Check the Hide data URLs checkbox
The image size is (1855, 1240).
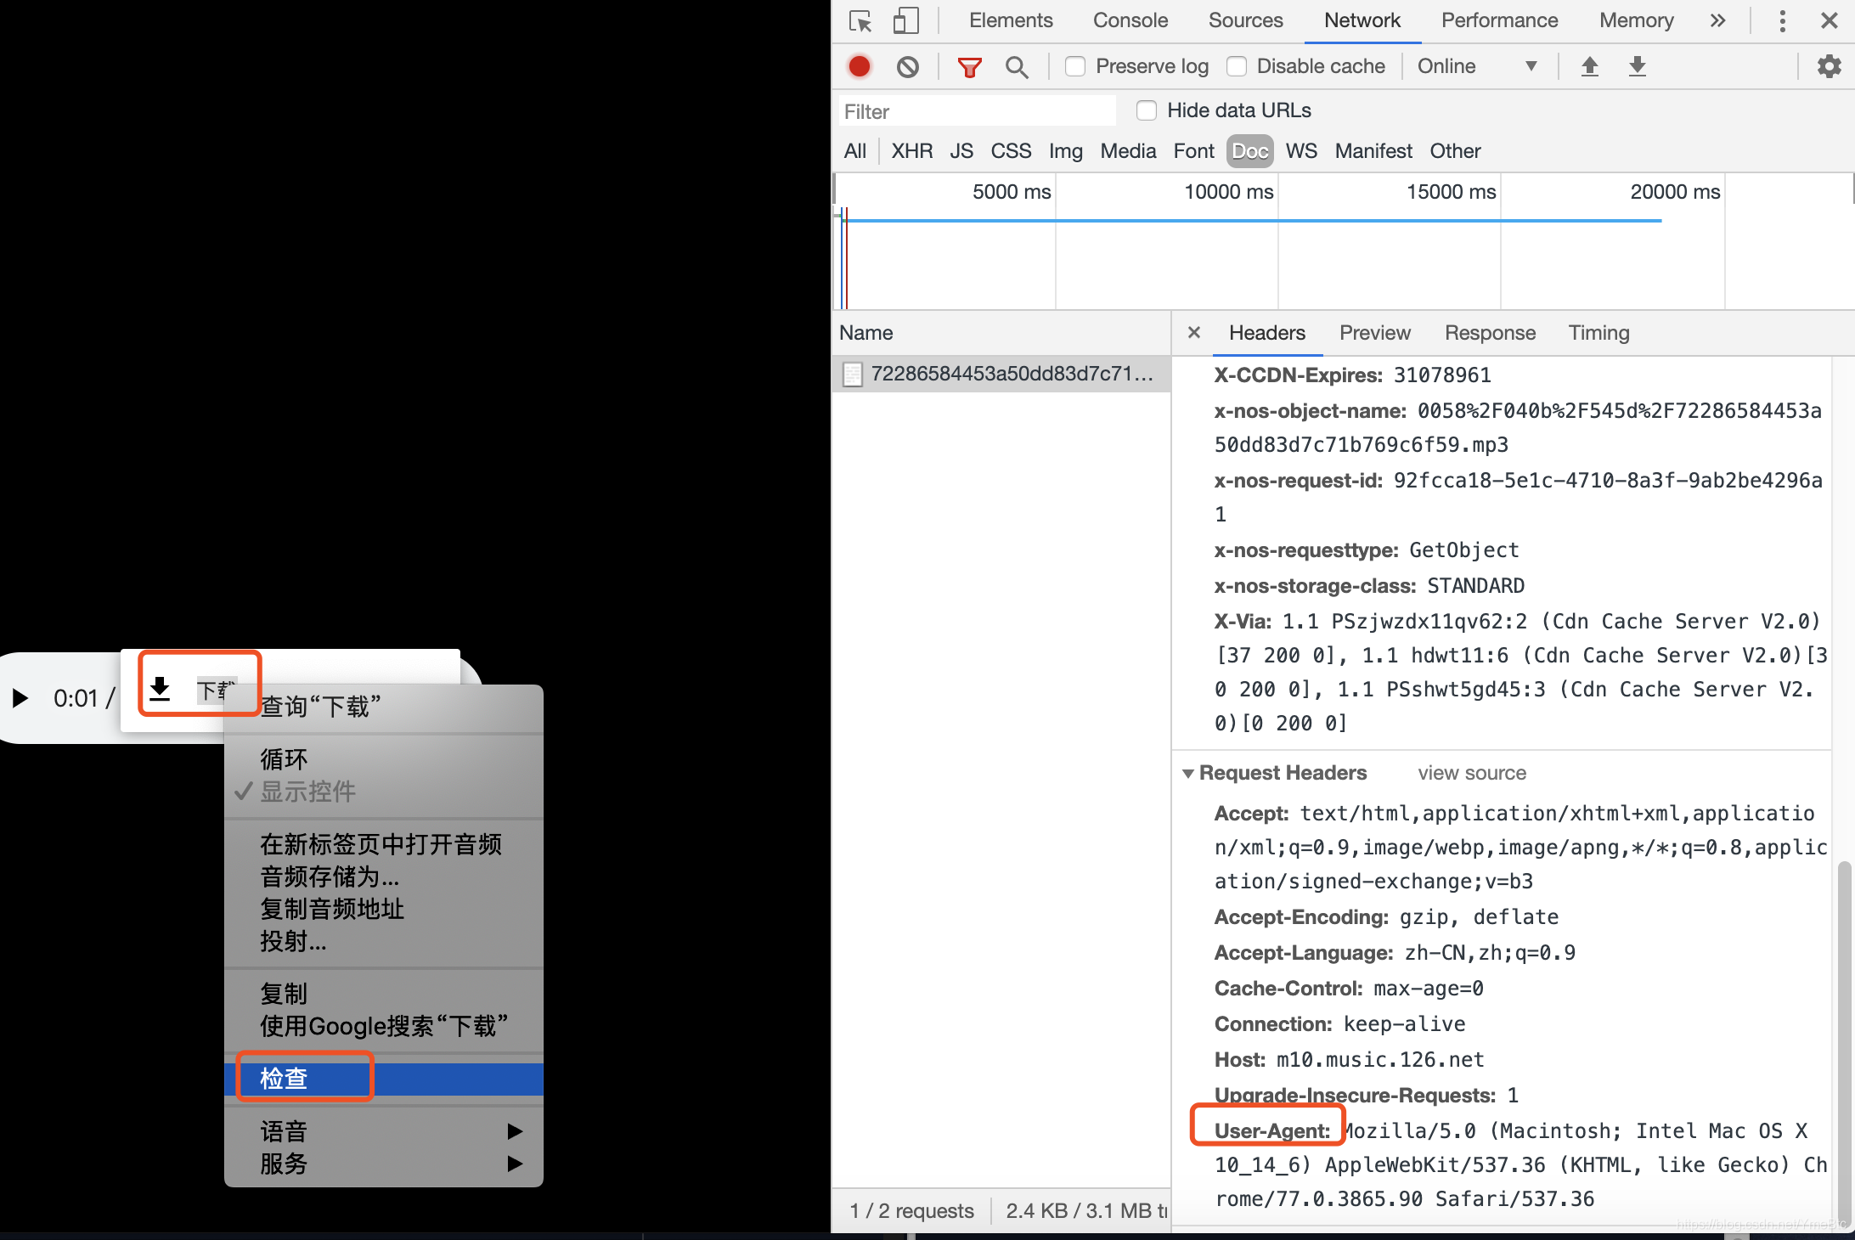pyautogui.click(x=1146, y=110)
